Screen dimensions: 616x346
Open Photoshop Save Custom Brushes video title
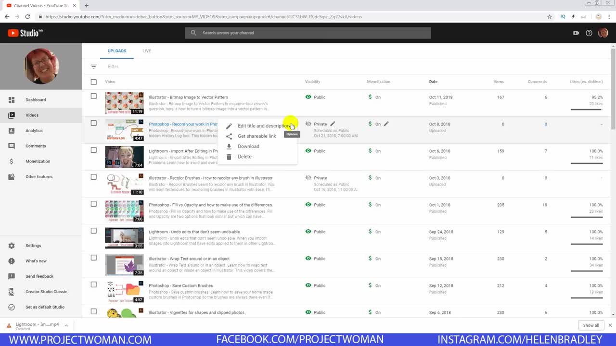[x=180, y=285]
